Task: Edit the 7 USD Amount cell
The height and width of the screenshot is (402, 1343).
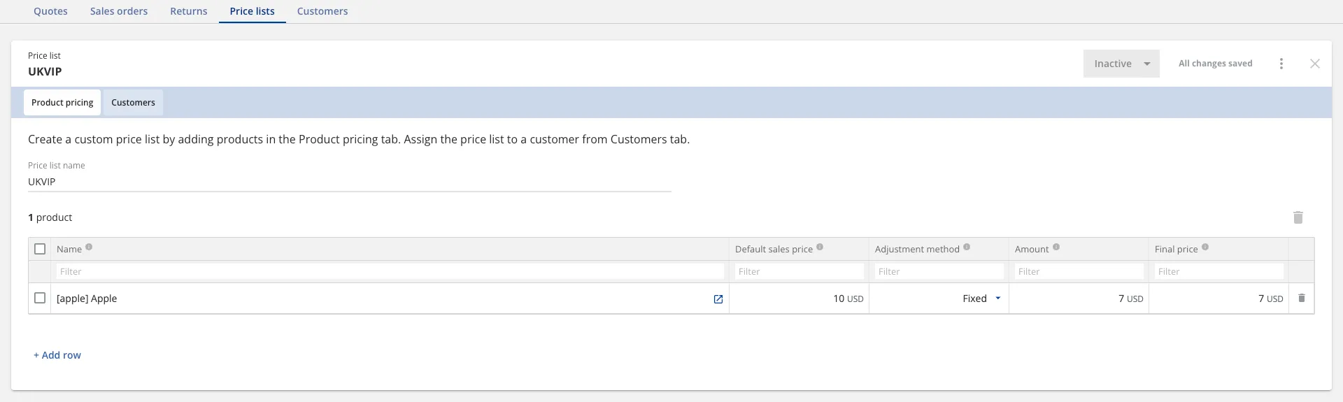Action: (1079, 299)
